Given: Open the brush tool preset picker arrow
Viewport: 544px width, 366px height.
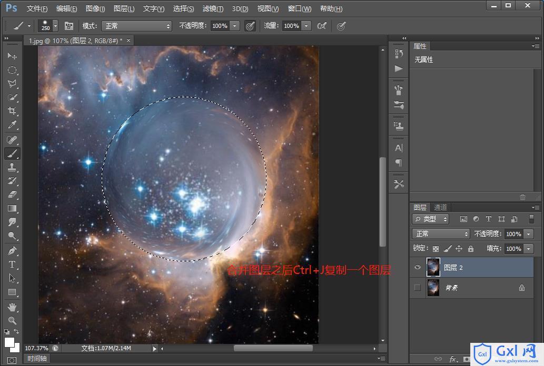Looking at the screenshot, I should 29,26.
